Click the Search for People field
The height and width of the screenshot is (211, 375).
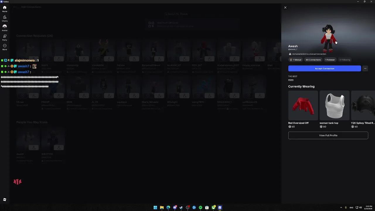coord(176,14)
